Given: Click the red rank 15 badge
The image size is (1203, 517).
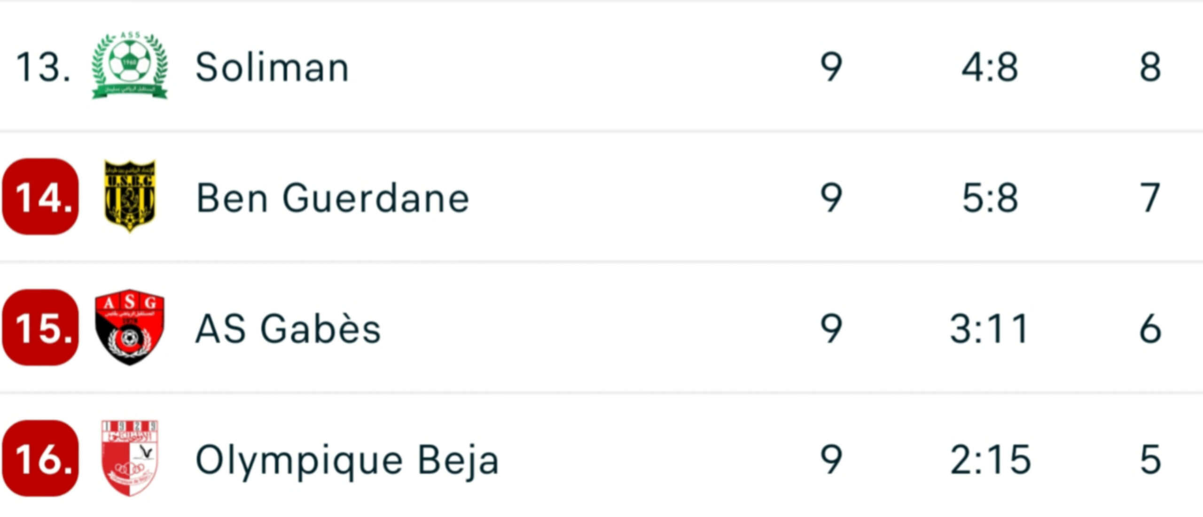Looking at the screenshot, I should [41, 327].
